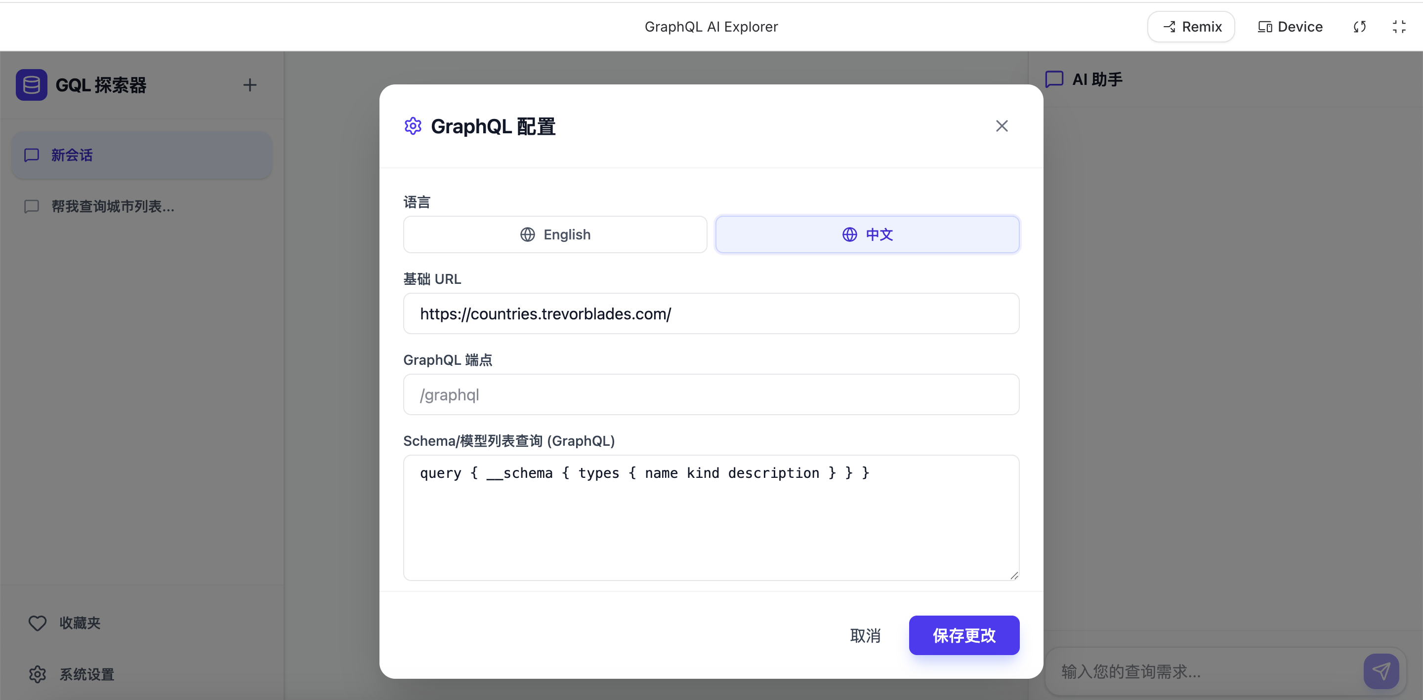Click the send message paper-plane icon
Viewport: 1423px width, 700px height.
1381,671
